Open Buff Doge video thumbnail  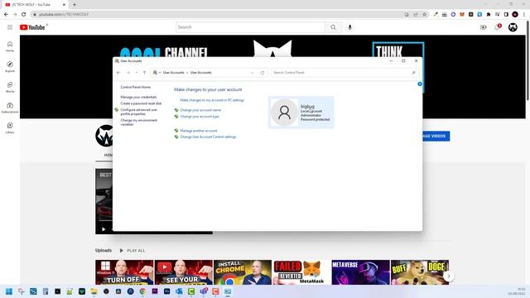420,272
